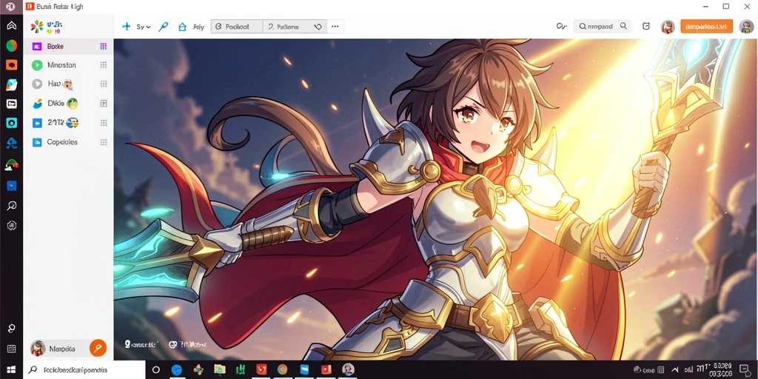
Task: Click the search field in top toolbar
Action: 603,27
